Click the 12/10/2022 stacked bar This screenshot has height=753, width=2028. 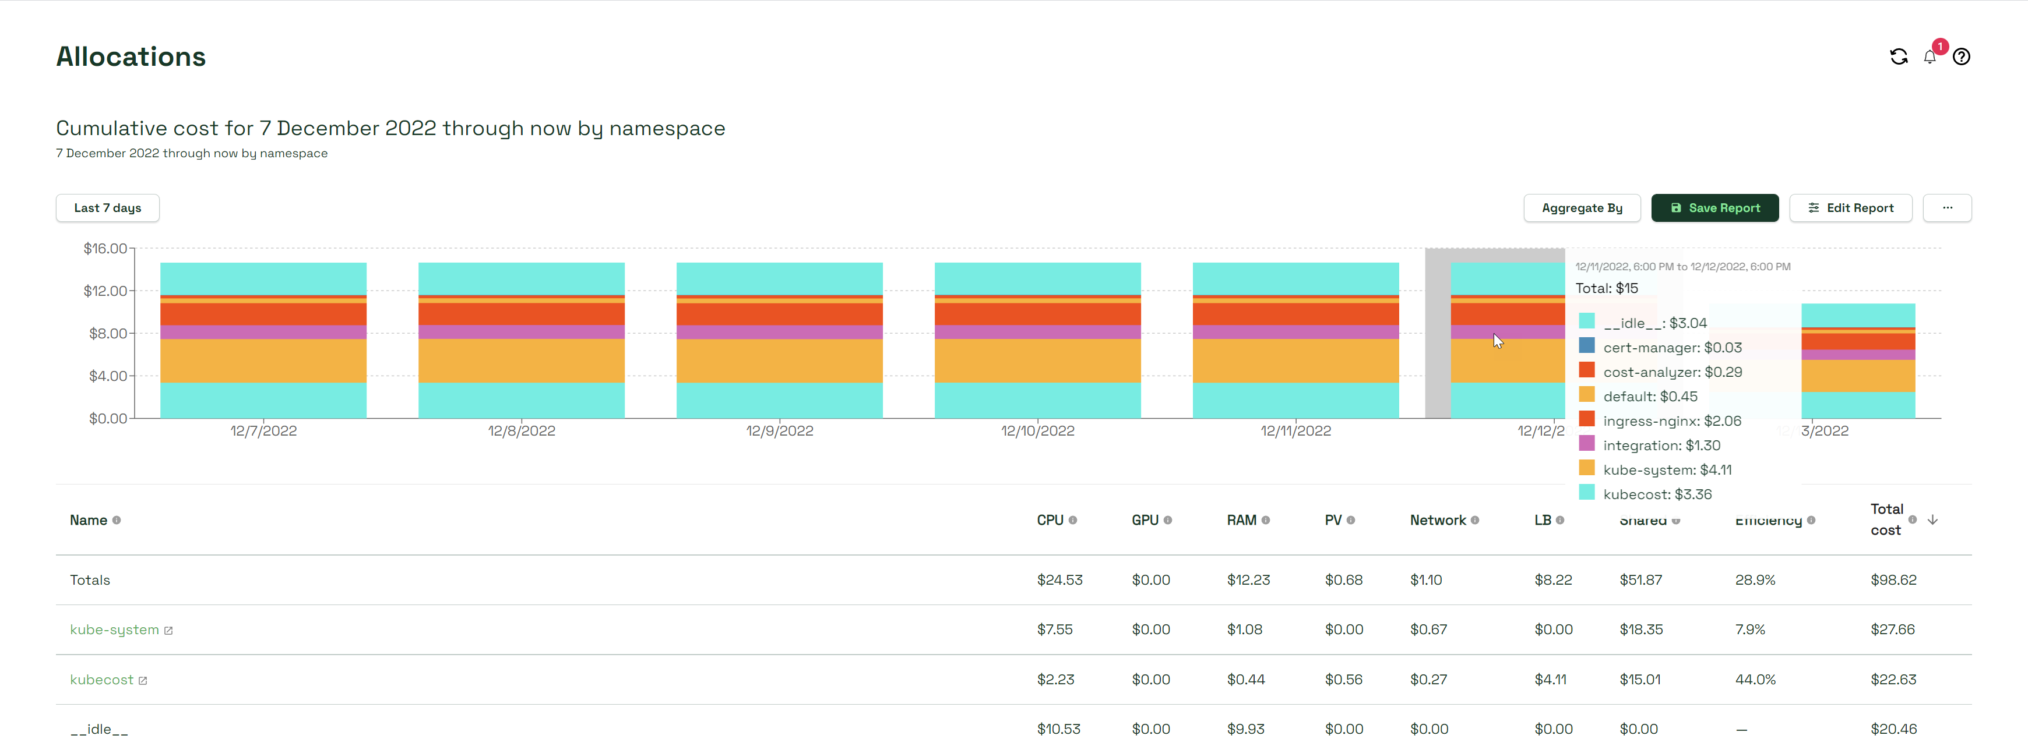[1038, 340]
